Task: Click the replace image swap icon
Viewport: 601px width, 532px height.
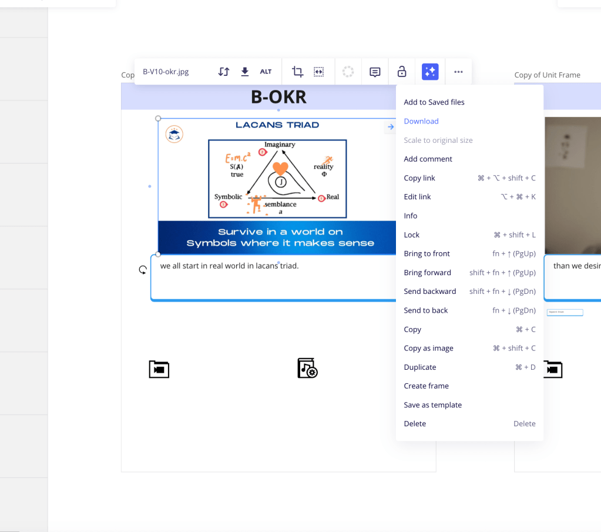Action: click(224, 72)
